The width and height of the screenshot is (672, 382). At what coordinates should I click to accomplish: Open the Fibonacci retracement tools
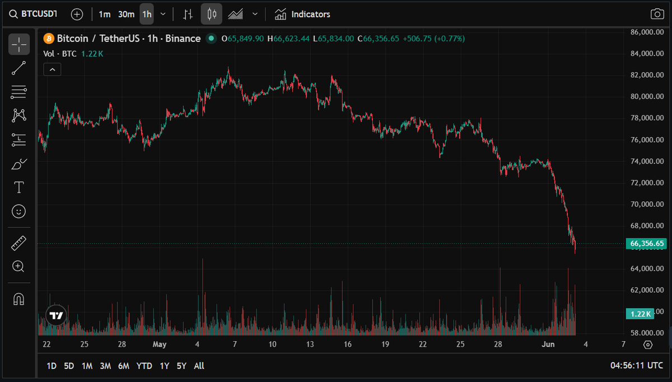(19, 92)
